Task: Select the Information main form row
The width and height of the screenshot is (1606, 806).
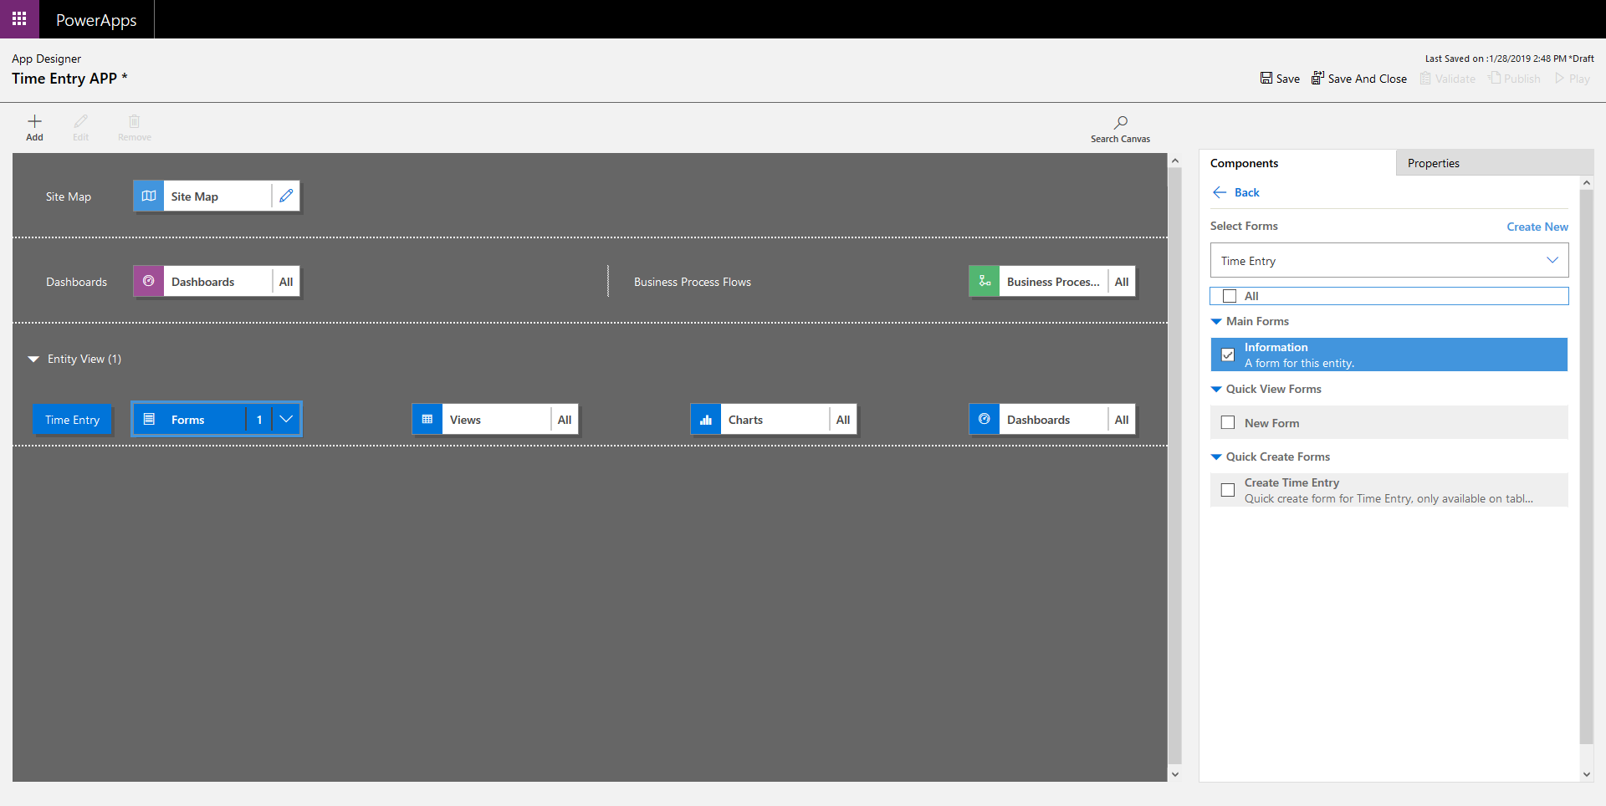Action: pos(1389,355)
